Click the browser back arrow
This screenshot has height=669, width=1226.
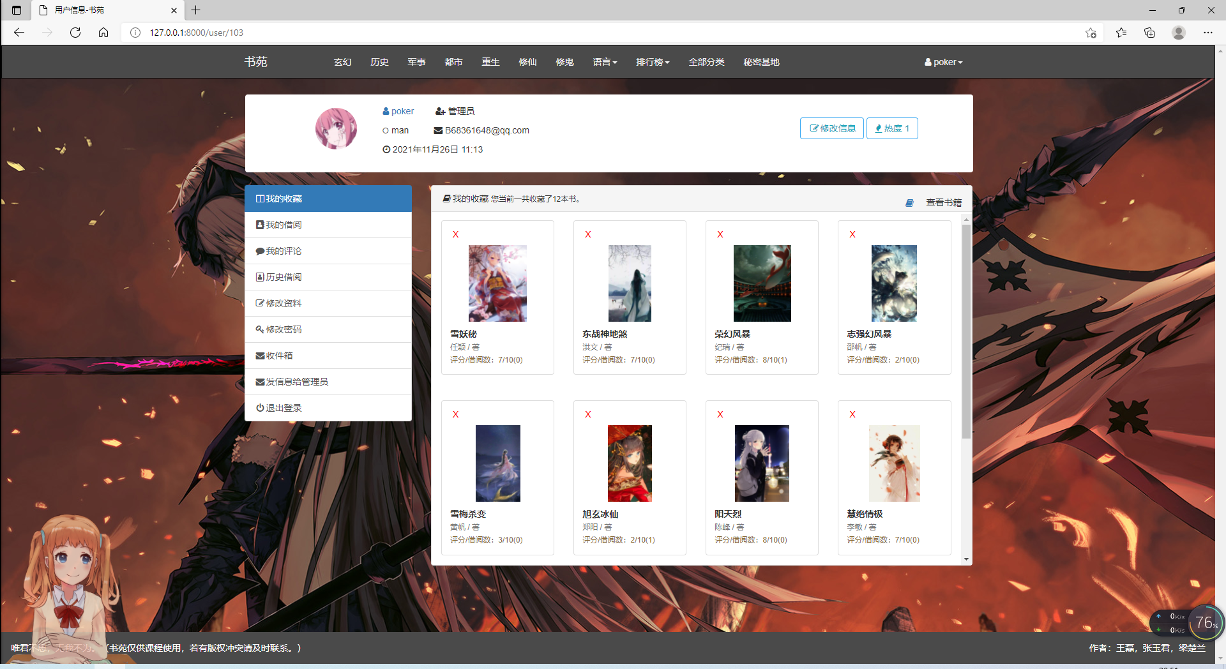(19, 33)
